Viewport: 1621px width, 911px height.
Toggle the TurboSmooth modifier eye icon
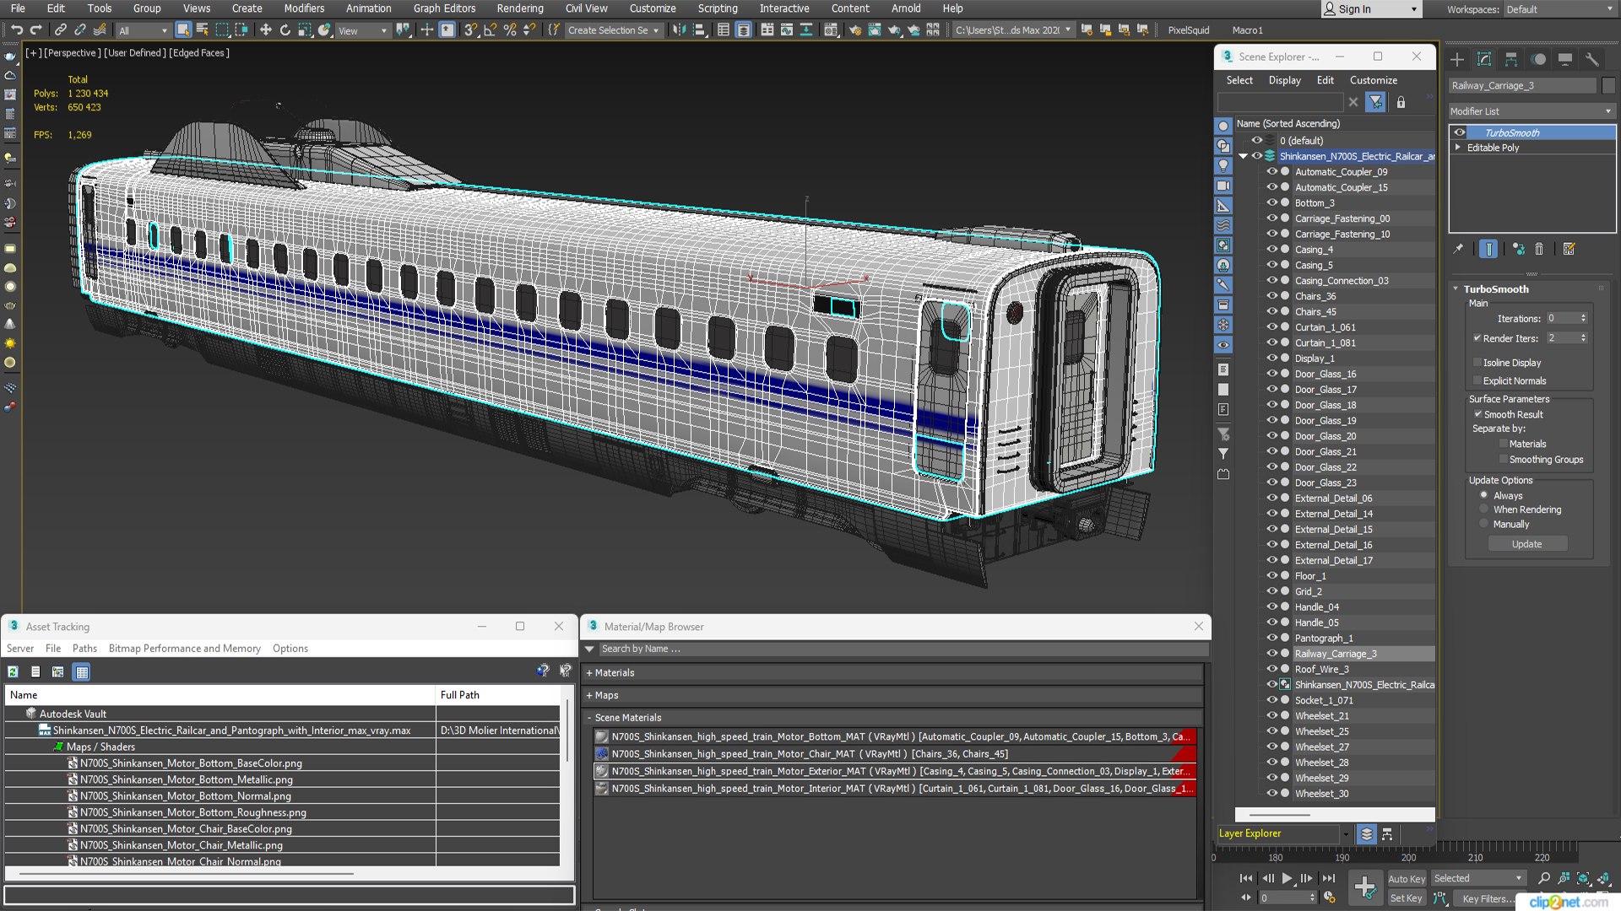pos(1460,132)
